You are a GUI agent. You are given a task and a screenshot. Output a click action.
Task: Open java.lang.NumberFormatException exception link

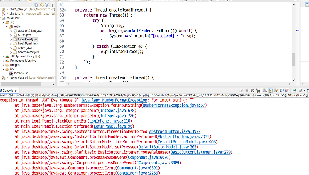114,100
